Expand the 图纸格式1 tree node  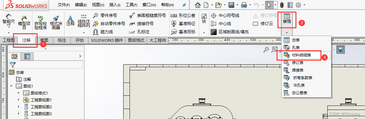tap(19, 93)
